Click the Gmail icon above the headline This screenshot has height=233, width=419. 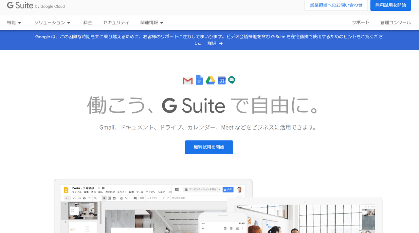coord(188,81)
